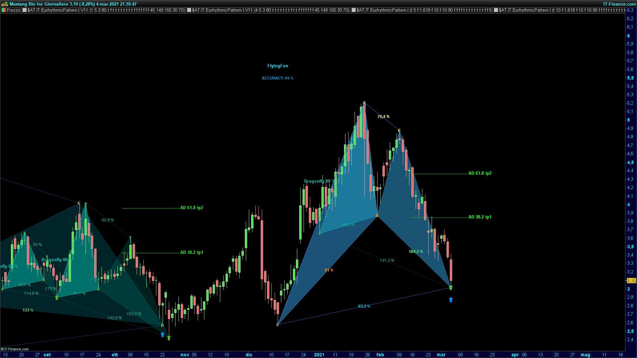Image resolution: width=637 pixels, height=358 pixels.
Task: Click the blue up arrow below March candle
Action: pos(451,300)
